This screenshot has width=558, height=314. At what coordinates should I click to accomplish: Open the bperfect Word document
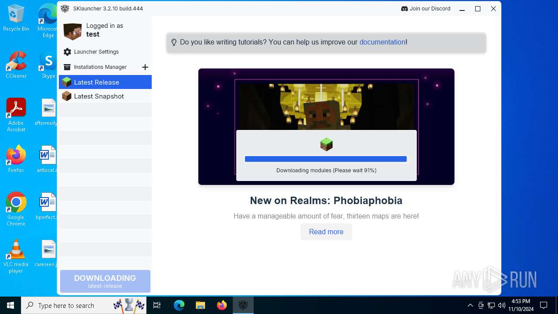(47, 206)
